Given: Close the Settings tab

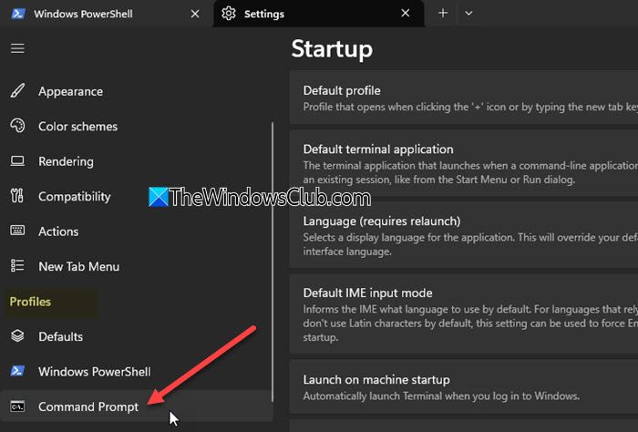Looking at the screenshot, I should pyautogui.click(x=406, y=14).
